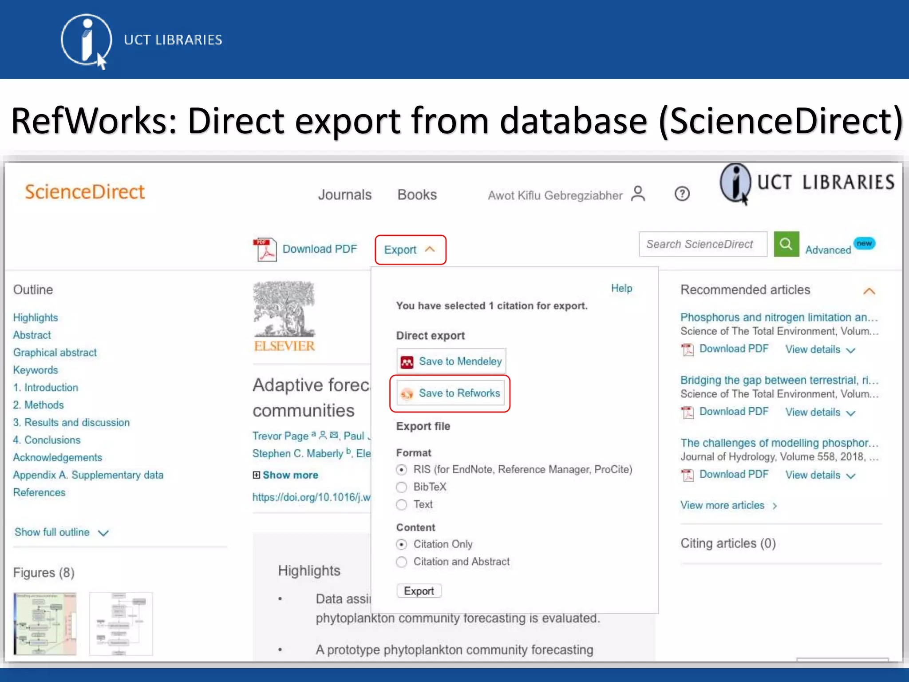Click Save to Refworks button
This screenshot has width=909, height=682.
pos(450,393)
